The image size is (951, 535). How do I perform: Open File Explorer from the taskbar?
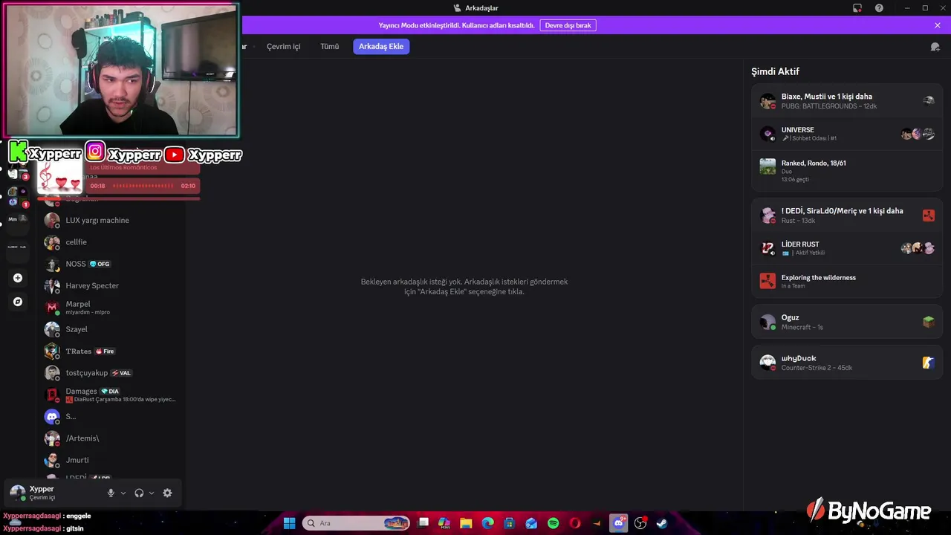click(466, 523)
